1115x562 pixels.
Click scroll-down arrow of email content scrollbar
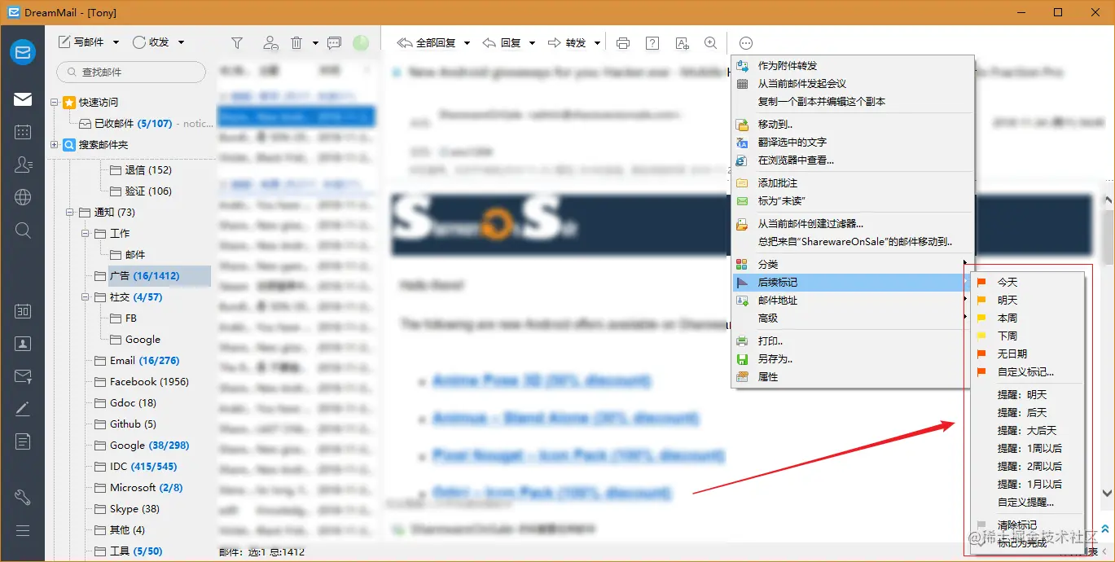[1107, 494]
